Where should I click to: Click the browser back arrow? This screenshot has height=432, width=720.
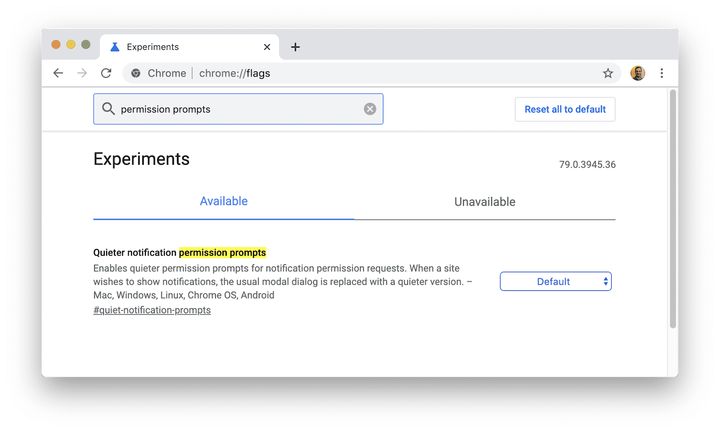pos(58,73)
